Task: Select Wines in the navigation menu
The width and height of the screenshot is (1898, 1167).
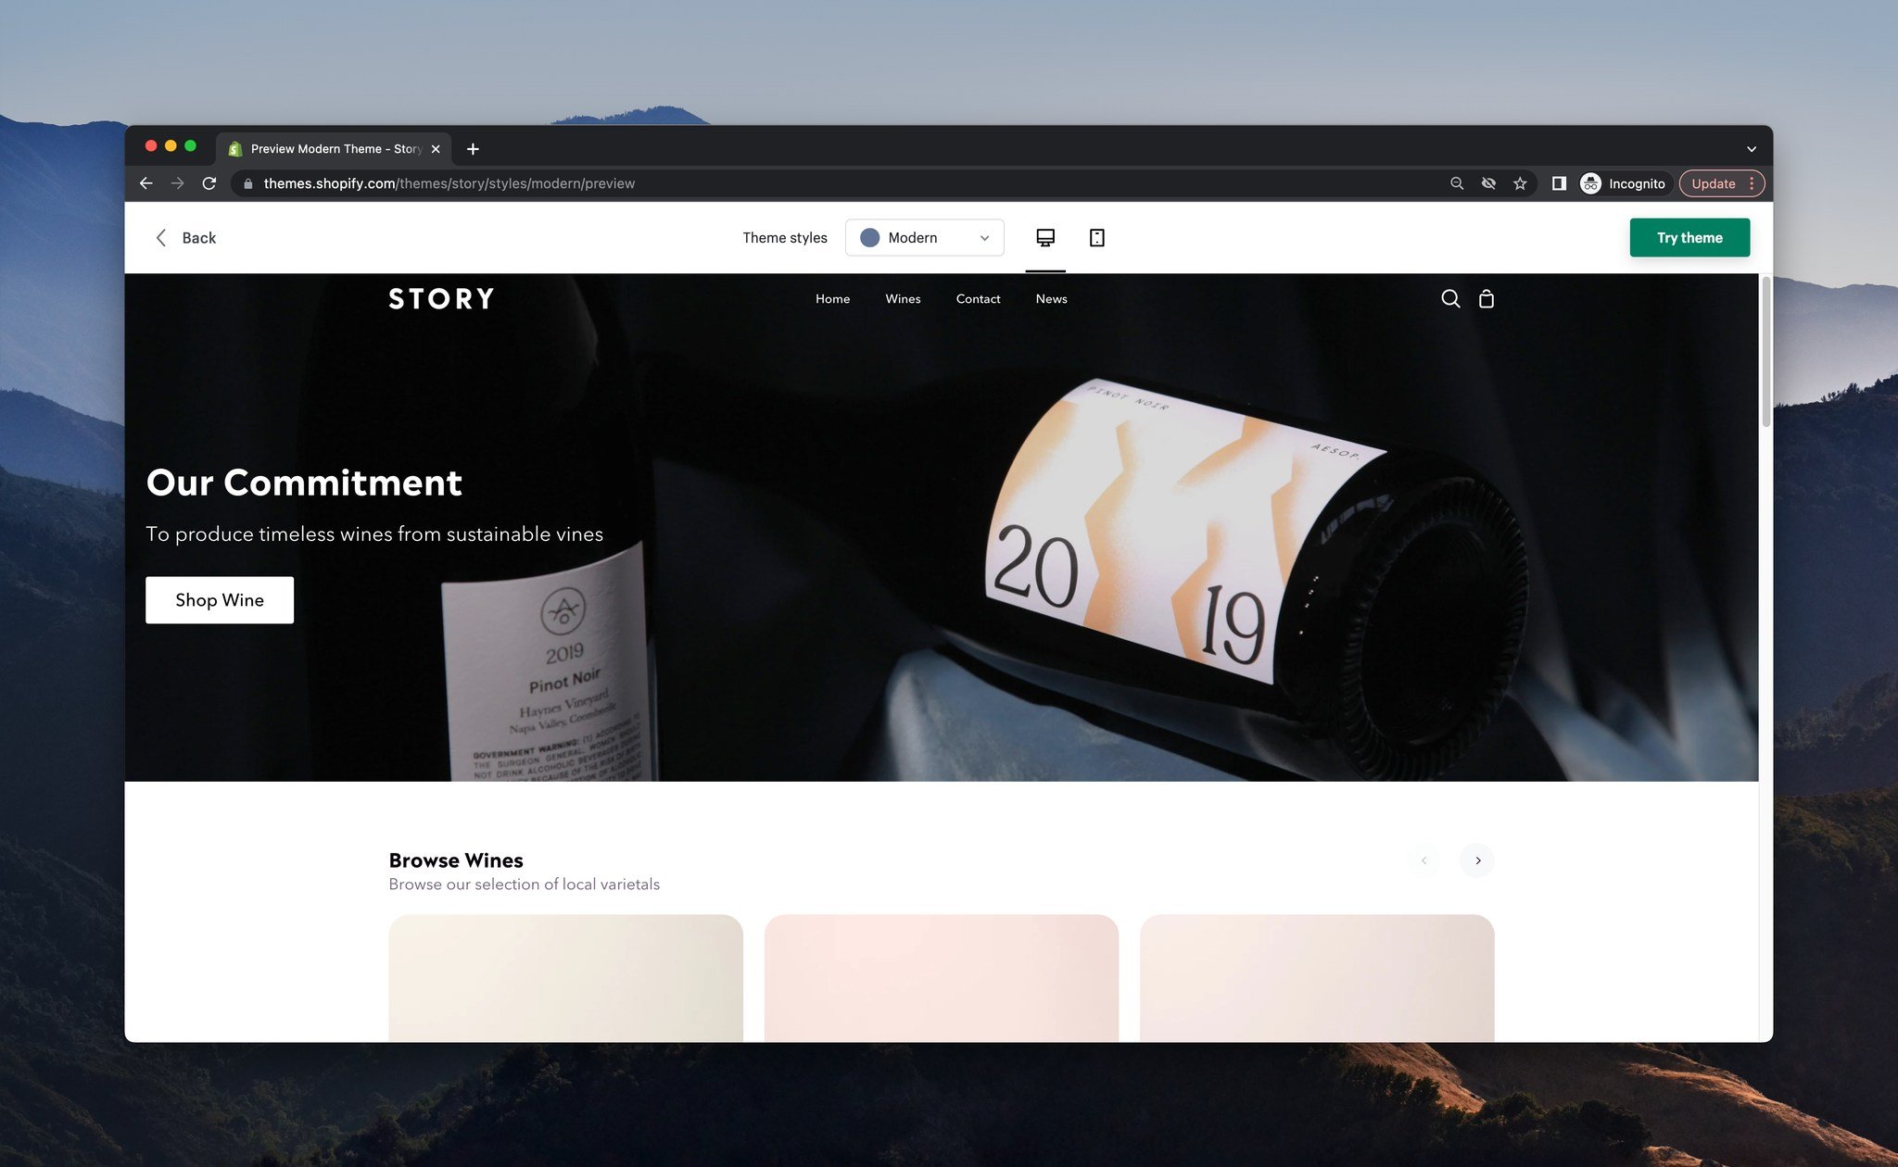Action: [902, 298]
